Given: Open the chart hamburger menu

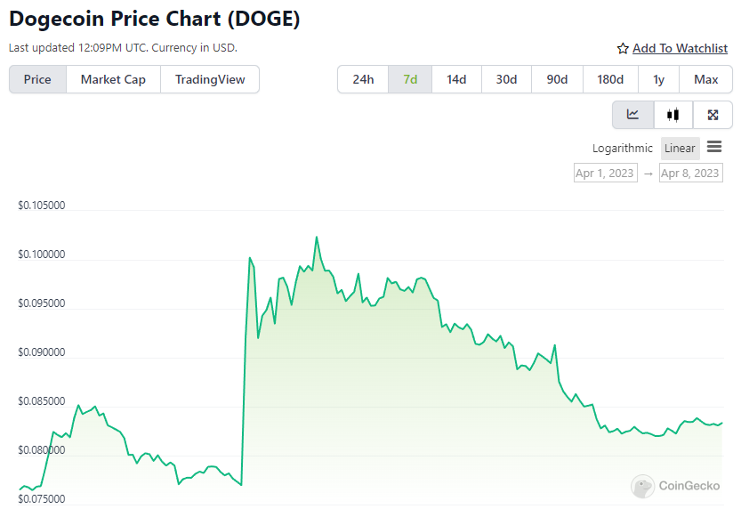Looking at the screenshot, I should click(714, 147).
